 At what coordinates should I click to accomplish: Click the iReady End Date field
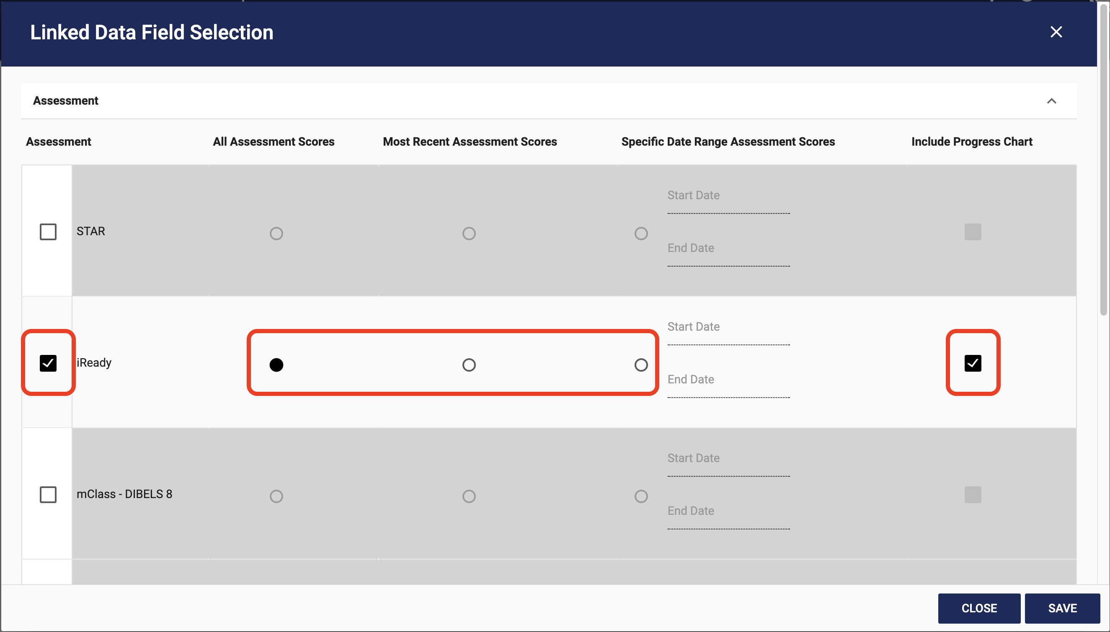tap(728, 388)
